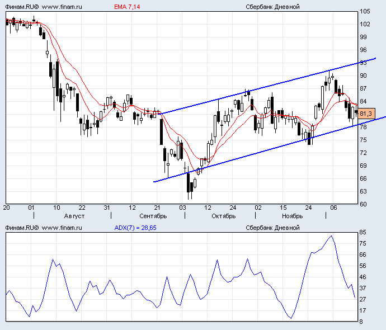Click the 8 value on ADX axis
This screenshot has width=386, height=330.
click(x=361, y=322)
